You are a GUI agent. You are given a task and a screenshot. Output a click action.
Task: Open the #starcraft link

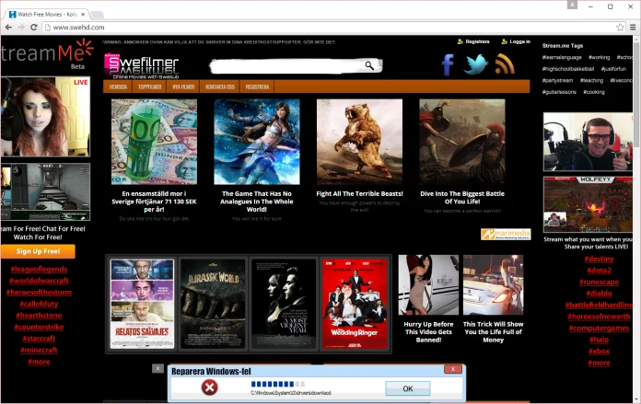pyautogui.click(x=39, y=339)
